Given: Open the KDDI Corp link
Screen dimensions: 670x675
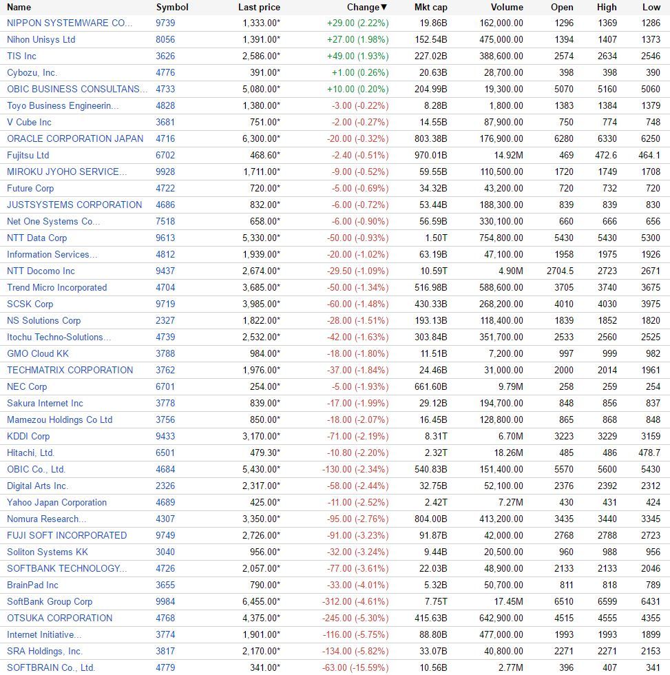Looking at the screenshot, I should click(28, 436).
